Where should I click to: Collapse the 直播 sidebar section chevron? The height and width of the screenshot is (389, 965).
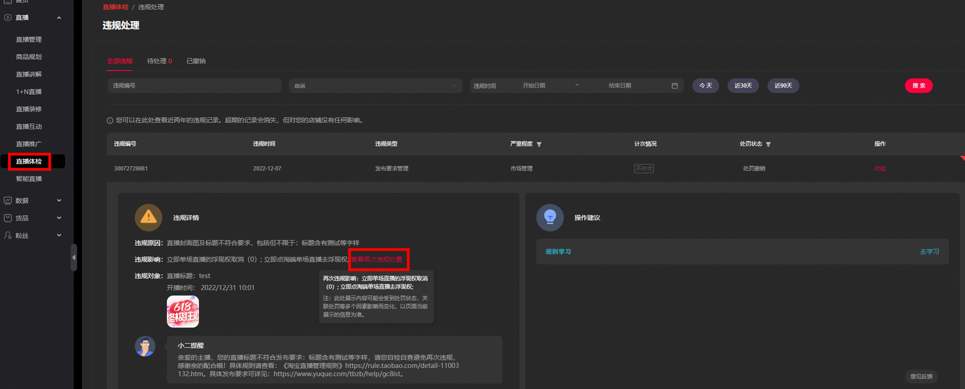(59, 18)
